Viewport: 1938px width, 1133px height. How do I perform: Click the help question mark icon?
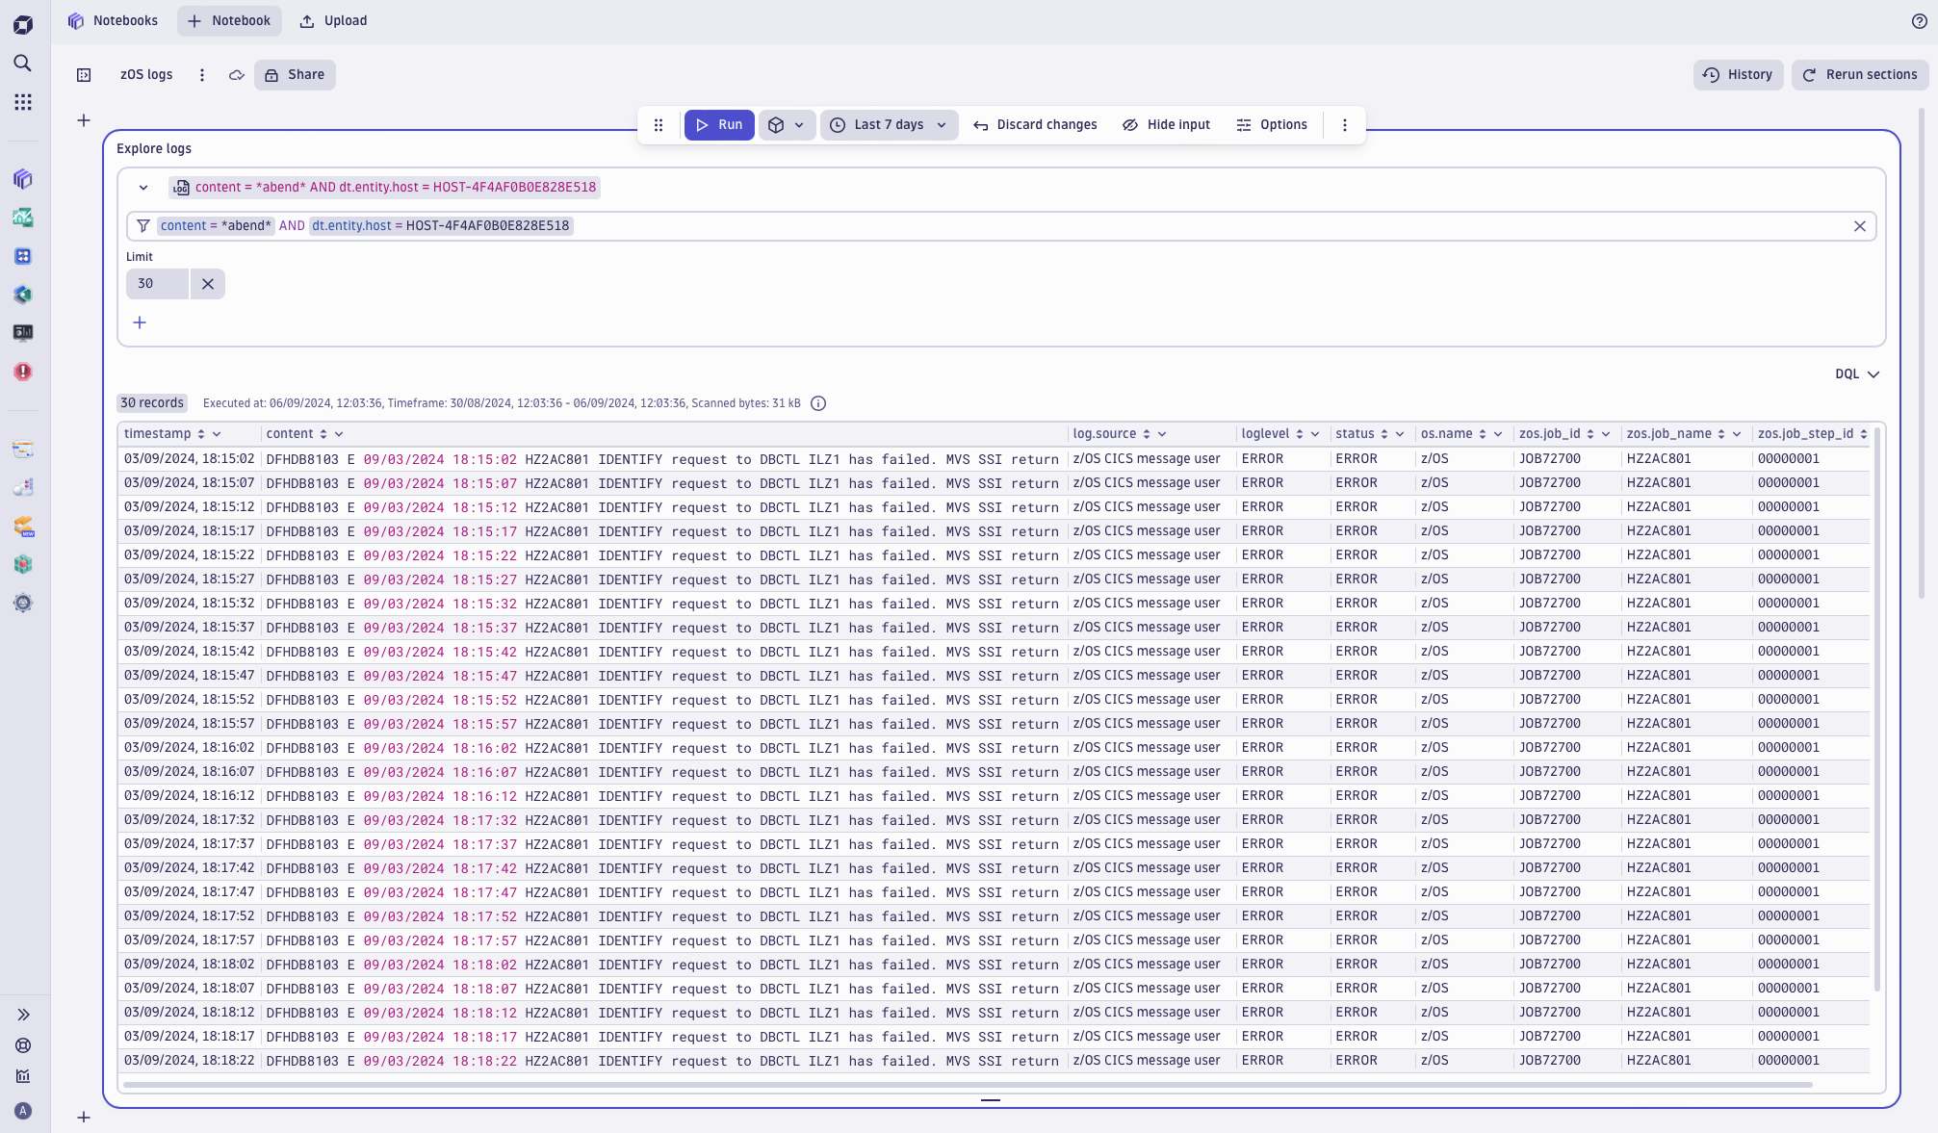(x=1919, y=21)
